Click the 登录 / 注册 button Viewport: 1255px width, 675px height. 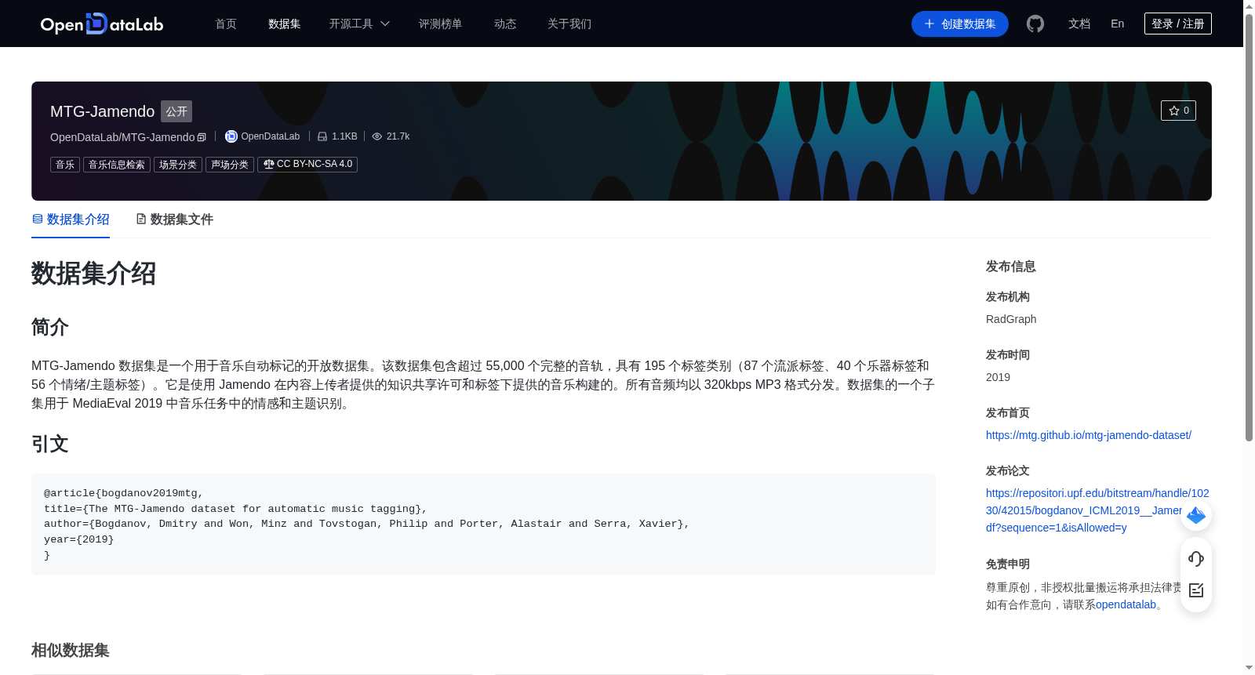tap(1178, 24)
